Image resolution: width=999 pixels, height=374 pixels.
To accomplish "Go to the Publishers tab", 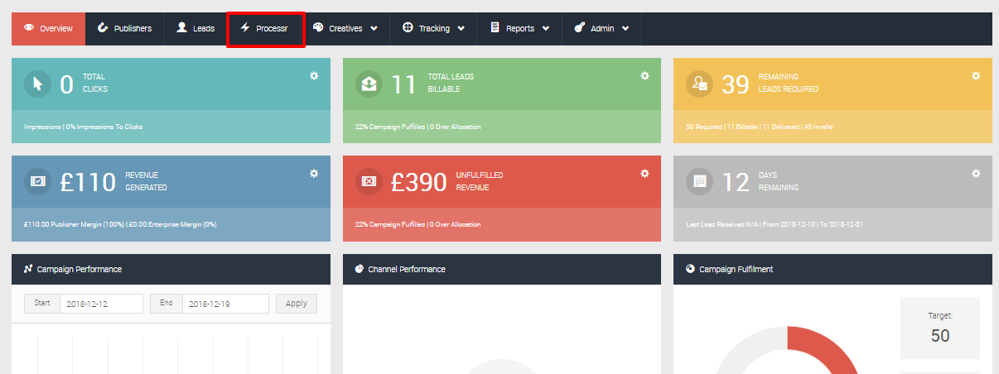I will coord(125,28).
